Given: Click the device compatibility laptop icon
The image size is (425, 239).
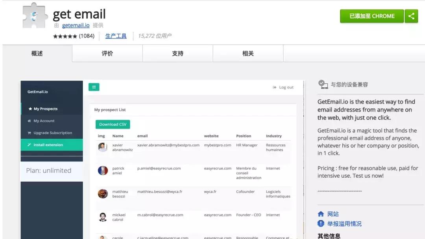Looking at the screenshot, I should point(323,84).
